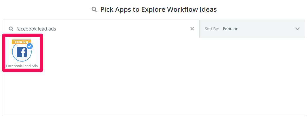Click the 'Pick Apps to Explore Workflow Ideas' heading

[x=158, y=10]
